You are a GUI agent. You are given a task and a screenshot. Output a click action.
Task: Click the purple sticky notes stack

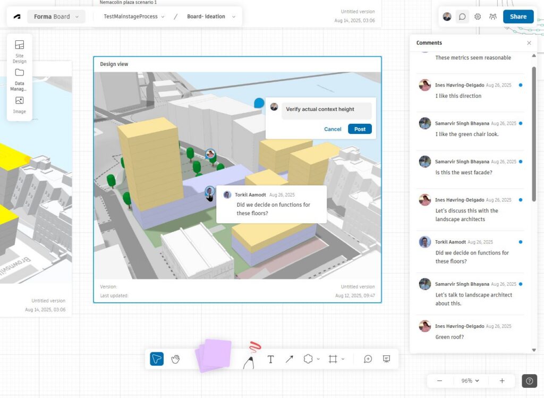click(214, 355)
